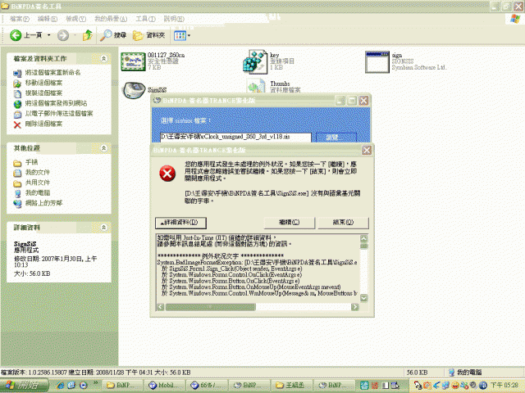Select the sign SIGNSIS application icon
Image resolution: width=525 pixels, height=393 pixels.
[377, 62]
